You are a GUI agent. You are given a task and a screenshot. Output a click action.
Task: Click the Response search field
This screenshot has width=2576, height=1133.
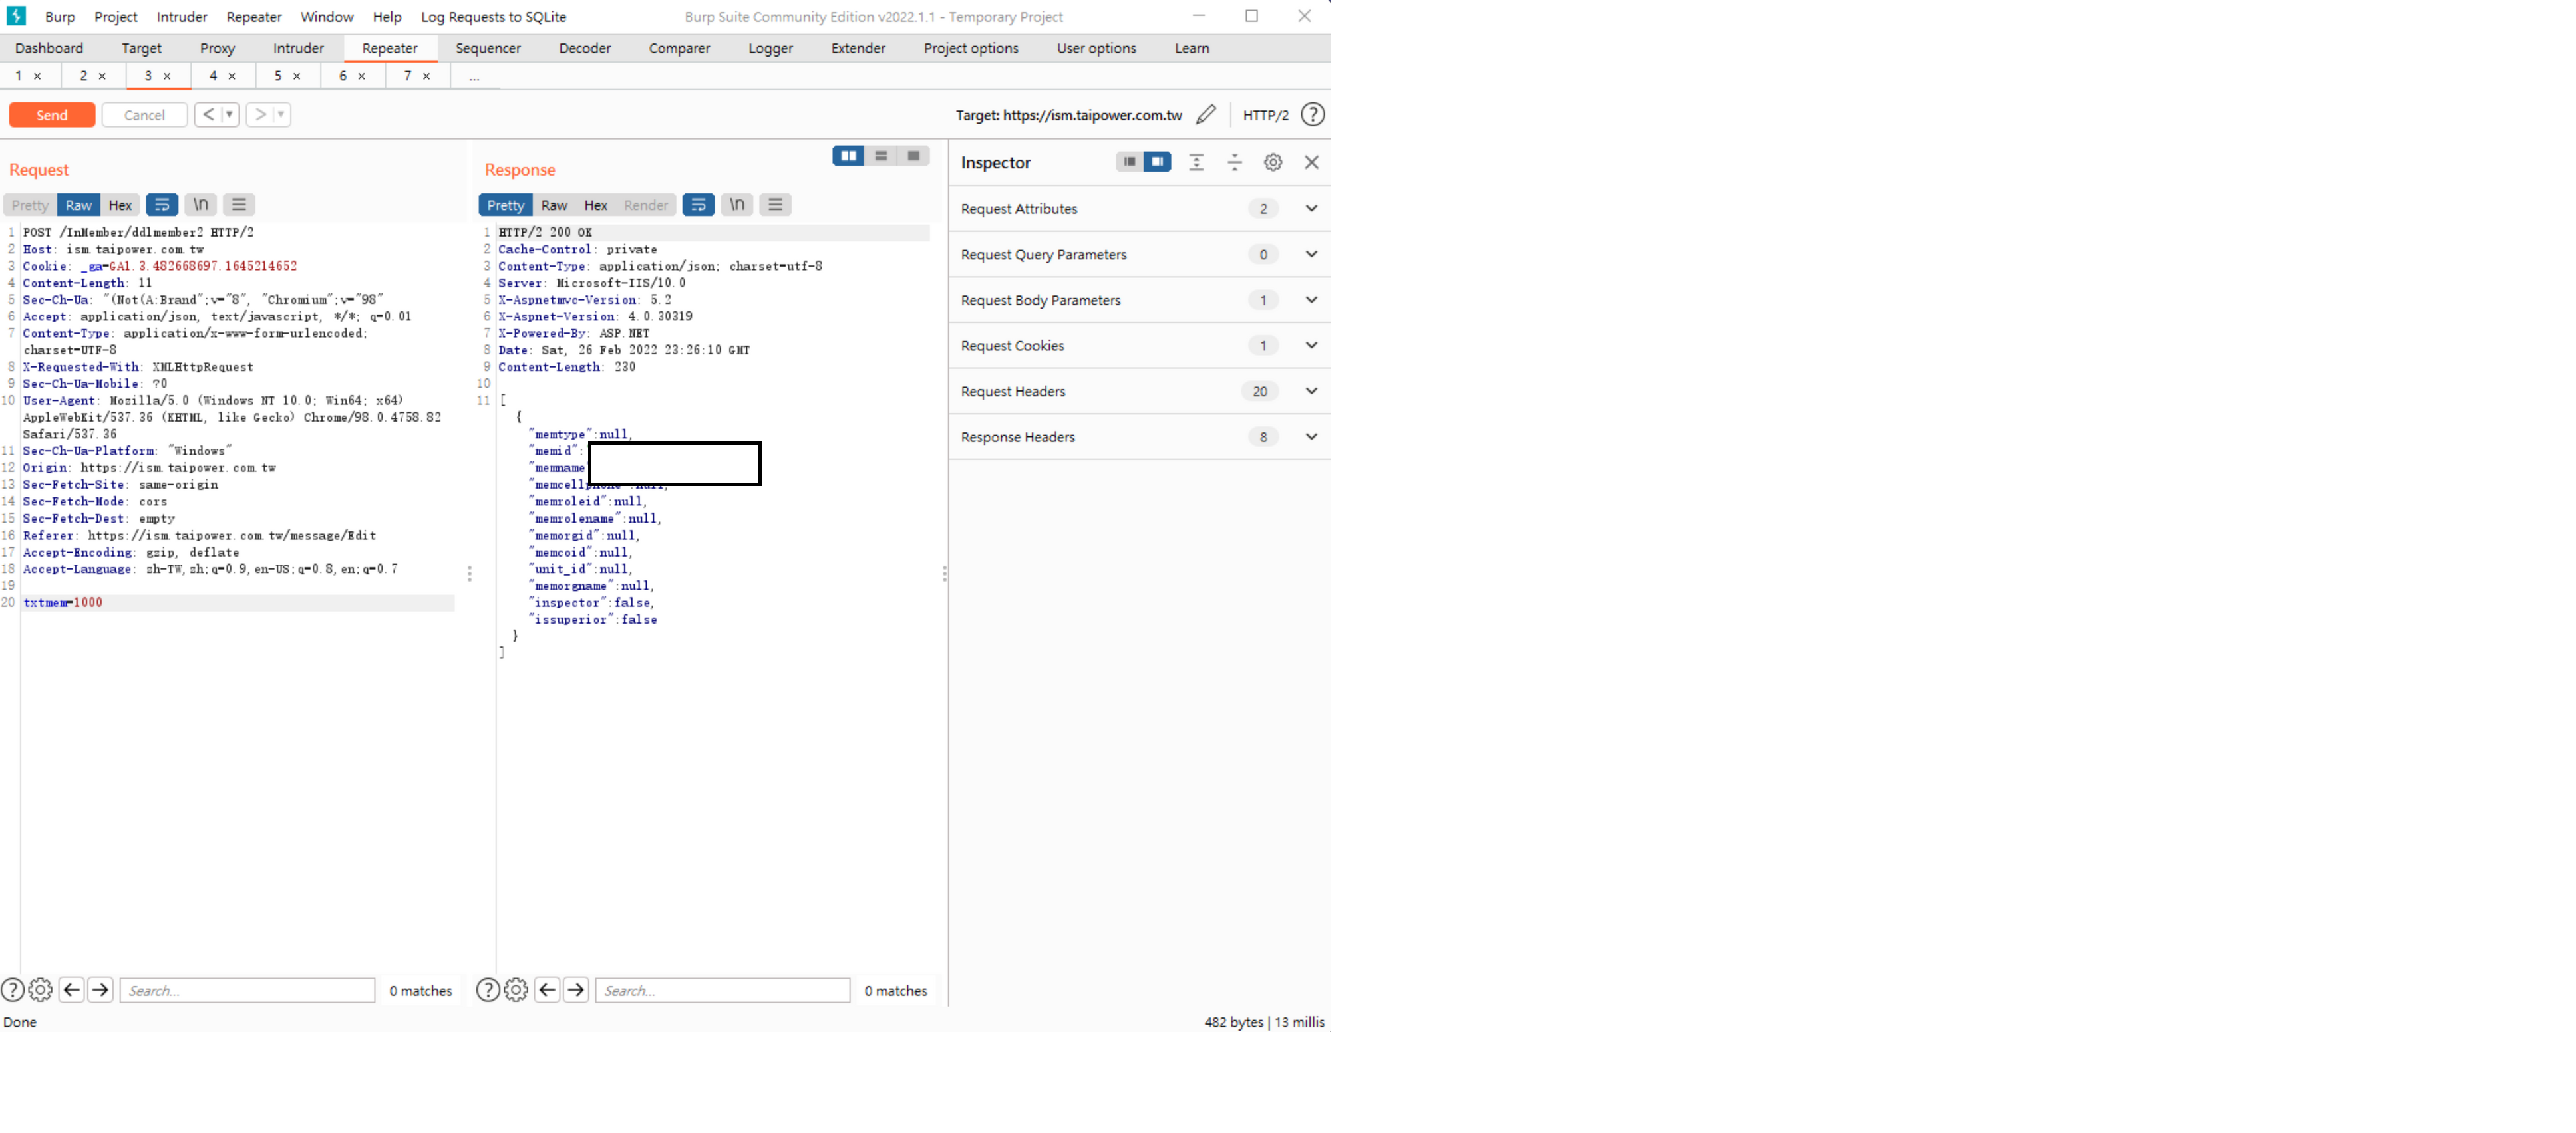pos(723,990)
